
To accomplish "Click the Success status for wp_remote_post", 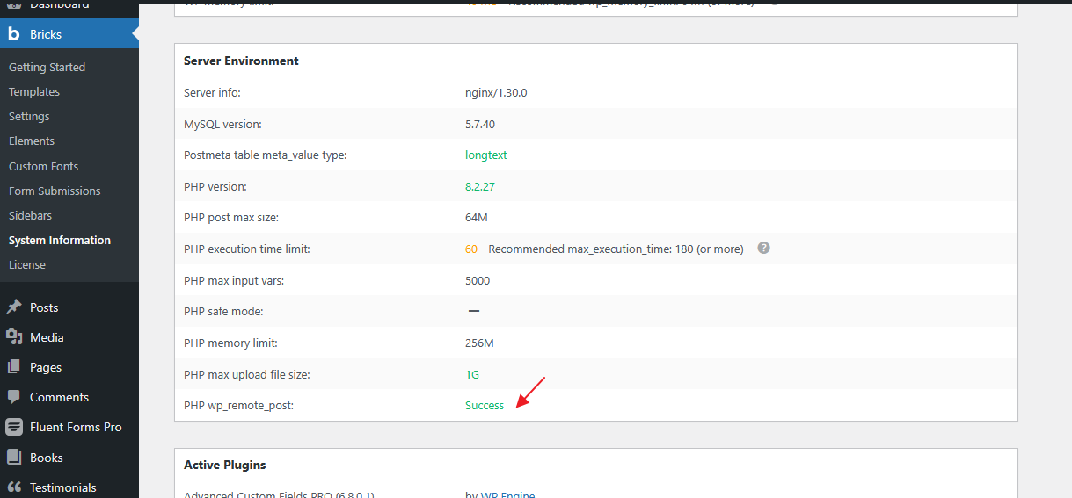I will click(485, 406).
